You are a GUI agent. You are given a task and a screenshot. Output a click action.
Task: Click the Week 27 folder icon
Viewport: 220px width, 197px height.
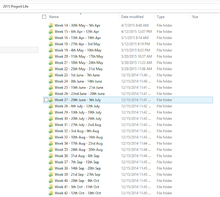(51, 100)
